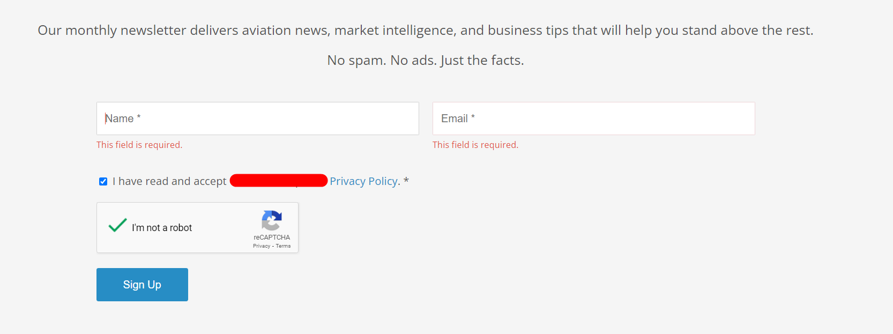Click the required error under Name field

coord(139,145)
